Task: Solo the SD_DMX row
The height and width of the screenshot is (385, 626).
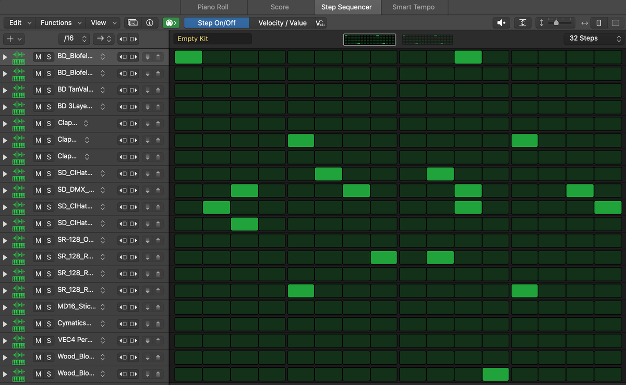Action: (x=48, y=190)
